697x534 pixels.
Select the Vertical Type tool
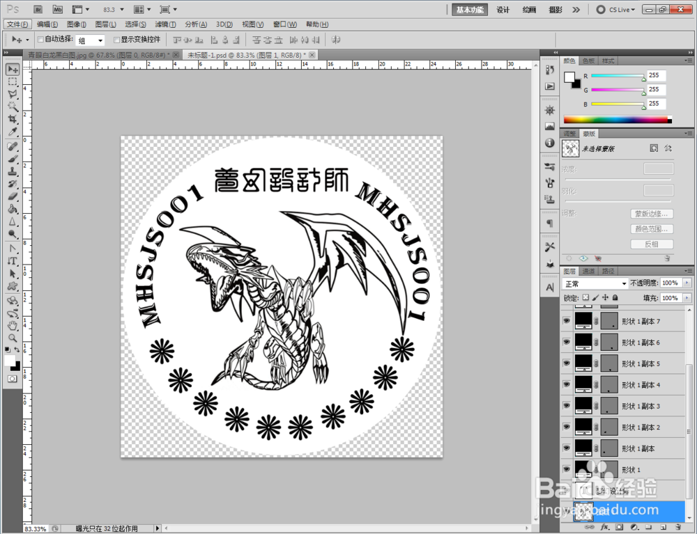pos(13,262)
